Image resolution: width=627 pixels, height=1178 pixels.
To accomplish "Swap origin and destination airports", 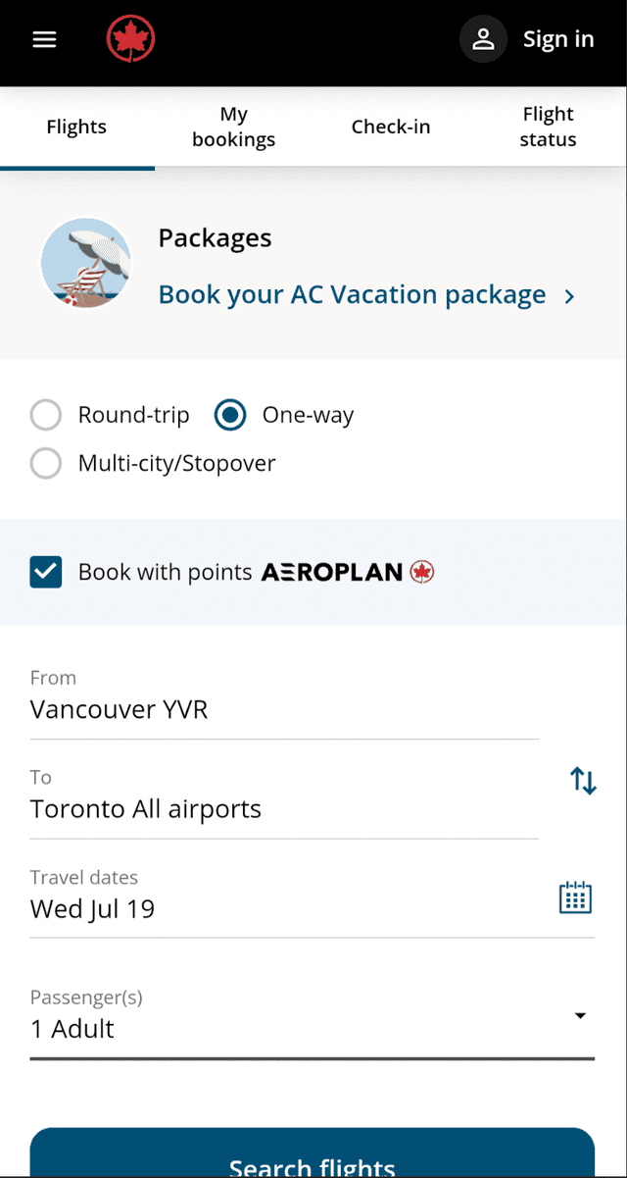I will 583,781.
